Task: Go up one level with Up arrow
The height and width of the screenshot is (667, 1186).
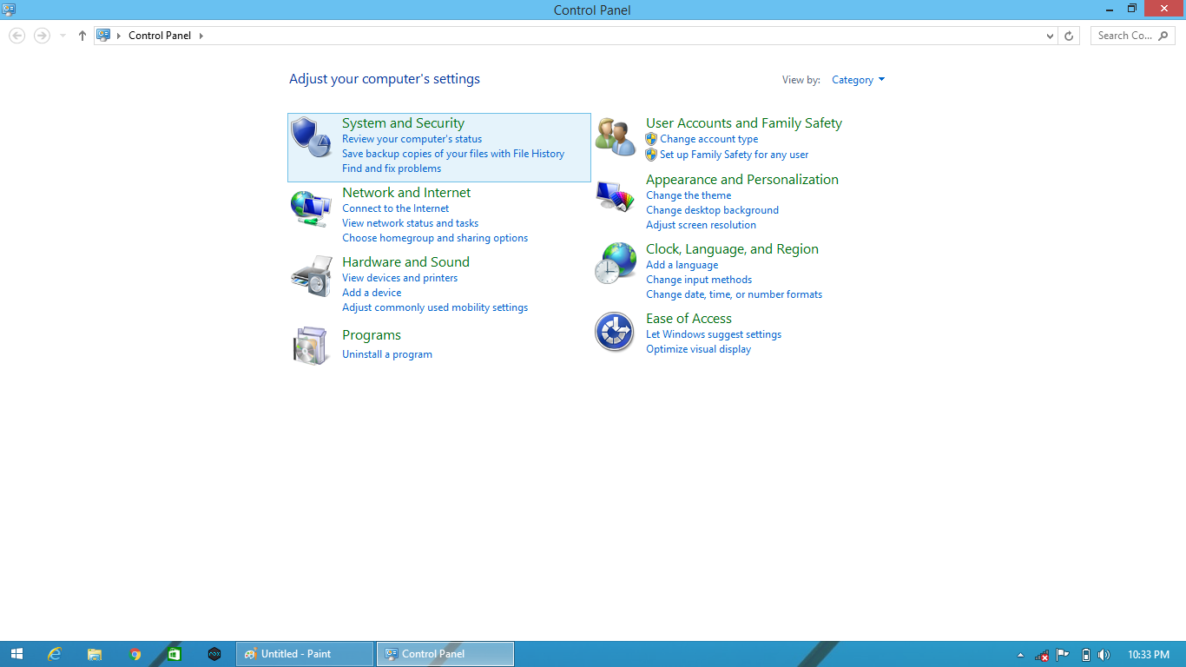Action: pyautogui.click(x=82, y=36)
